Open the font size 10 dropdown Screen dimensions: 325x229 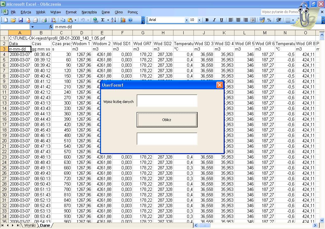pyautogui.click(x=199, y=20)
